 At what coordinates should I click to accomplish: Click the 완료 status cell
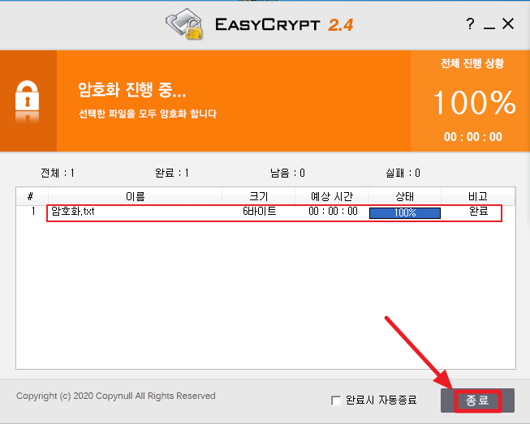tap(479, 212)
